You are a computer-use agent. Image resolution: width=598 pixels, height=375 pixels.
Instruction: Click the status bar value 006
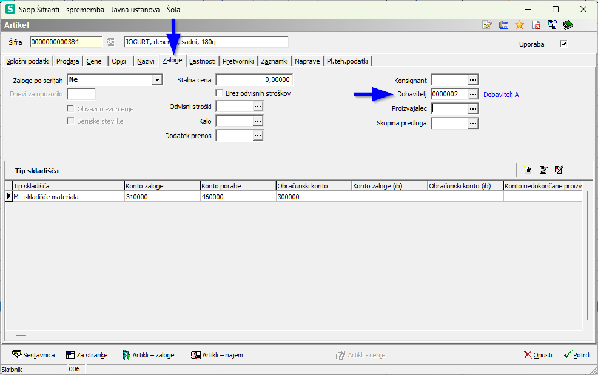pyautogui.click(x=76, y=370)
